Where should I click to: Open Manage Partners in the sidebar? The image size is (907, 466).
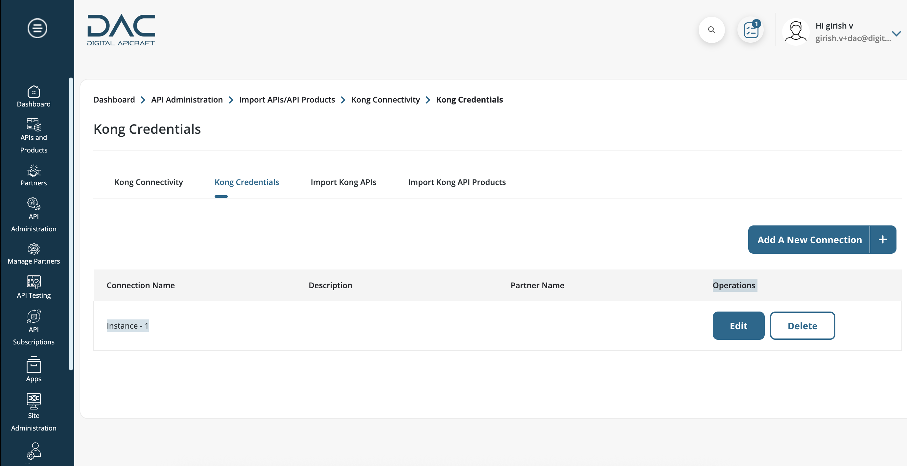[34, 254]
